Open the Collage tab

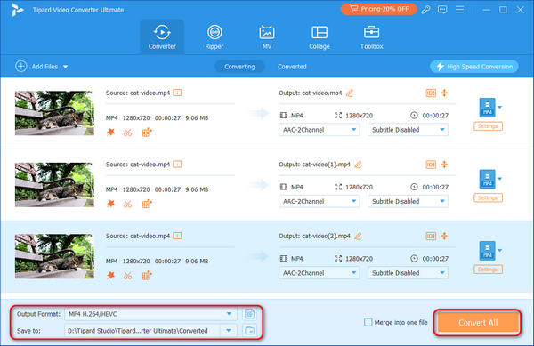[x=320, y=36]
